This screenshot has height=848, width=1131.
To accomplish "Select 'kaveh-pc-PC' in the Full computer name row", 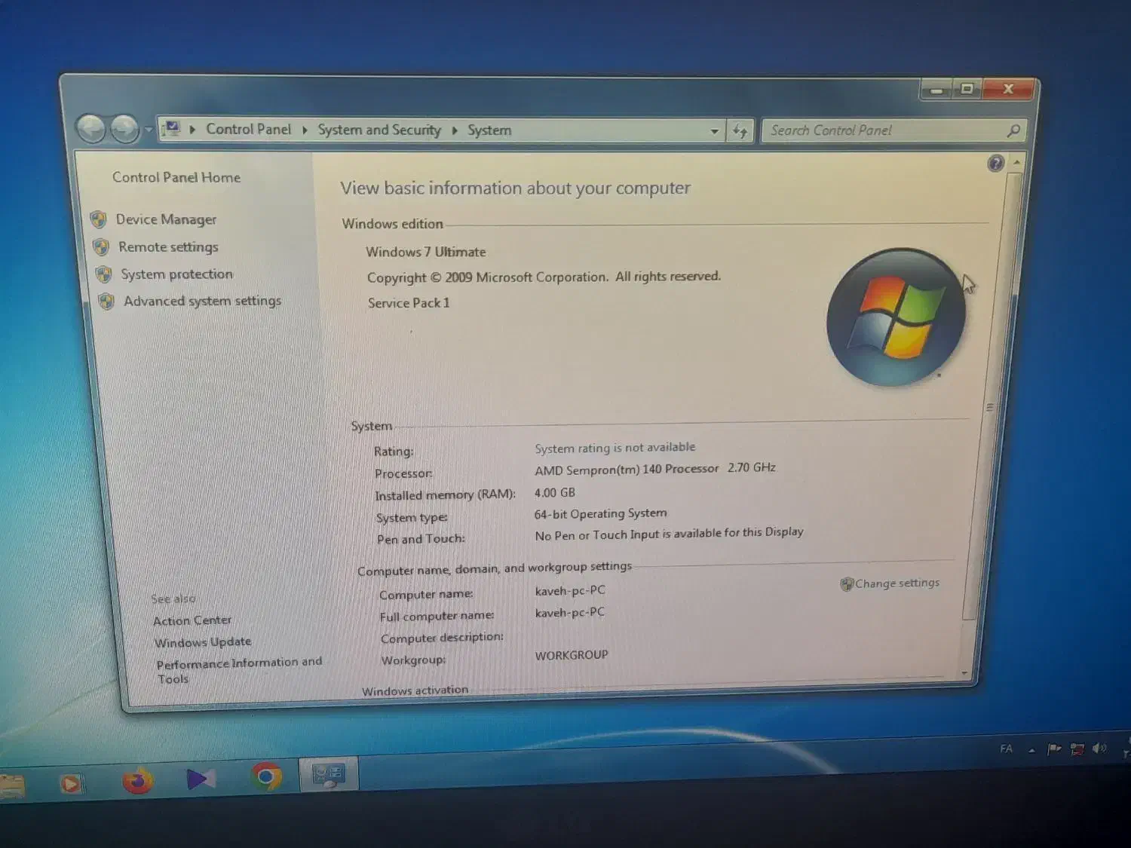I will 570,612.
